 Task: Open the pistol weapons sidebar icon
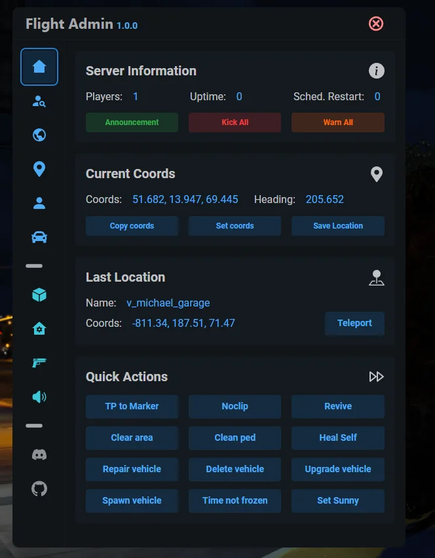[x=39, y=363]
